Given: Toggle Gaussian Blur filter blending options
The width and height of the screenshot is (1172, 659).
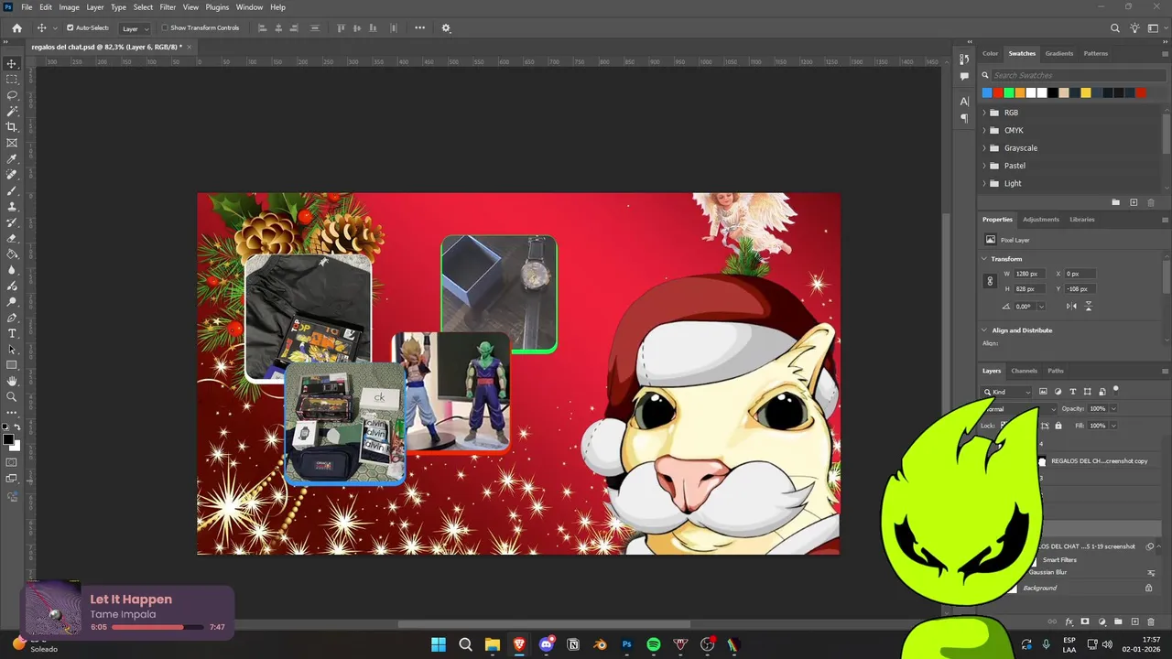Looking at the screenshot, I should [x=1150, y=573].
